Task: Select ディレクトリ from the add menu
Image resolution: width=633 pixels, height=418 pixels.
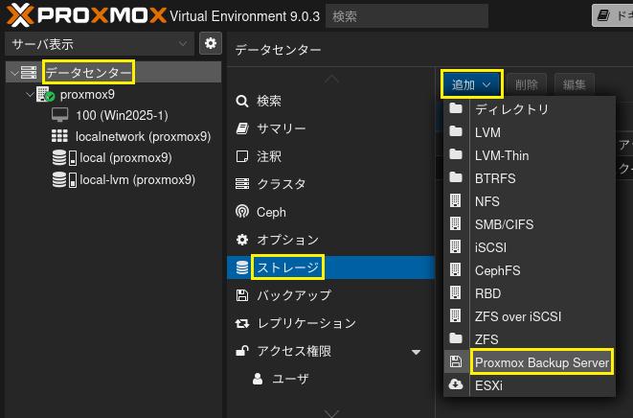Action: click(530, 108)
